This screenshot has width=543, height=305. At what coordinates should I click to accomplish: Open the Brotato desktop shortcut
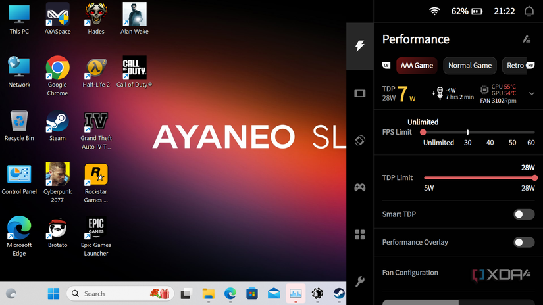(57, 233)
